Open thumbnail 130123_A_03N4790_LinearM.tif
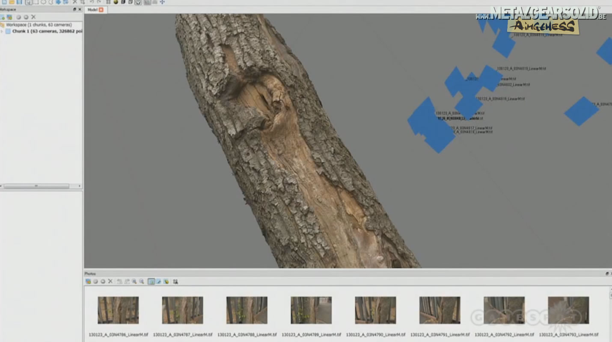612x342 pixels. point(375,310)
